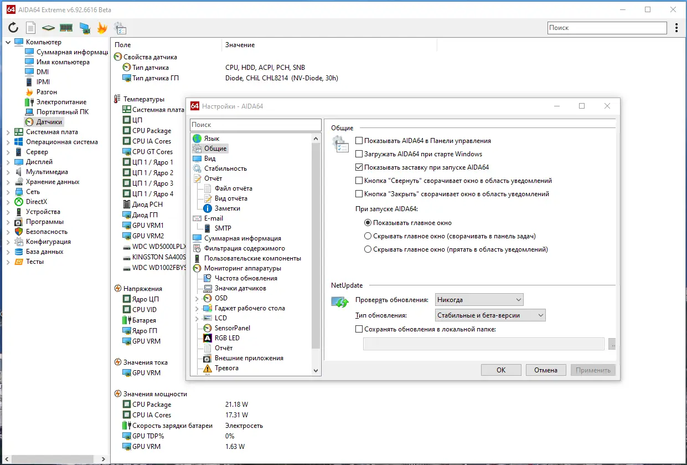The width and height of the screenshot is (687, 465).
Task: Click scroll-up arrow of settings tree scrollbar
Action: click(316, 139)
